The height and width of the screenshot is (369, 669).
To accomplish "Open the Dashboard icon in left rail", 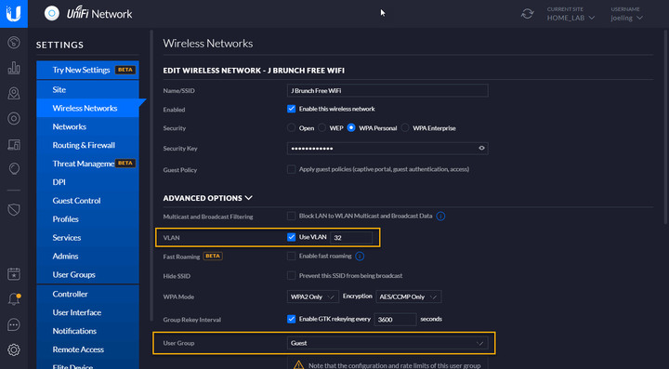I will click(x=14, y=43).
